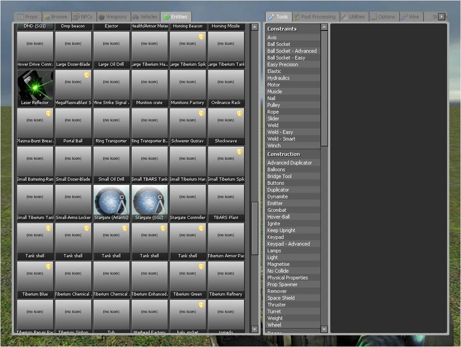Click the Portal Ball entity tile
Screen dimensions: 461x347
click(73, 126)
